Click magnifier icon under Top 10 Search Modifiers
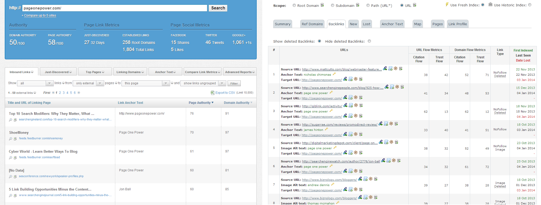Viewport: 541px width, 205px height. [10, 120]
